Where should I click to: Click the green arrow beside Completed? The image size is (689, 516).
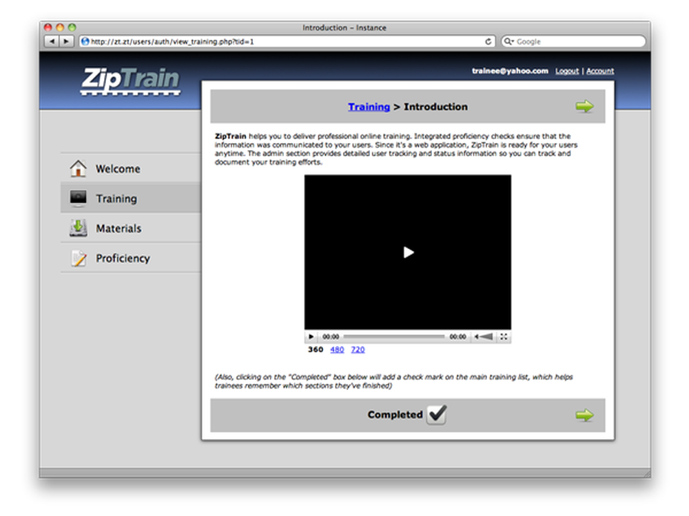click(x=585, y=414)
